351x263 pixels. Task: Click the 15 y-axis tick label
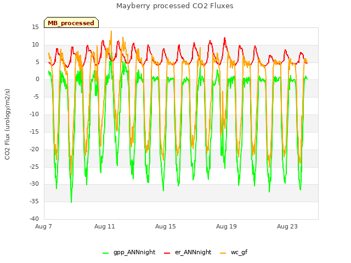click(x=35, y=27)
